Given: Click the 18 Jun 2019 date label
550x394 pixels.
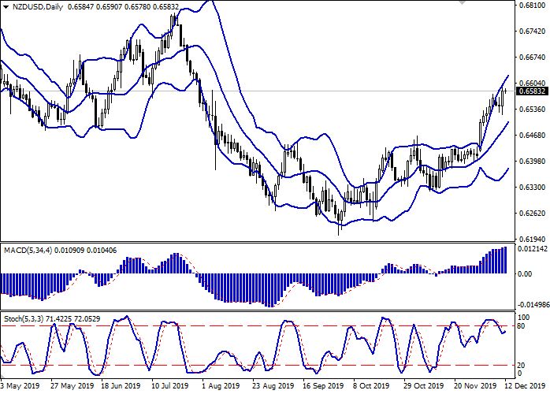Looking at the screenshot, I should [121, 387].
